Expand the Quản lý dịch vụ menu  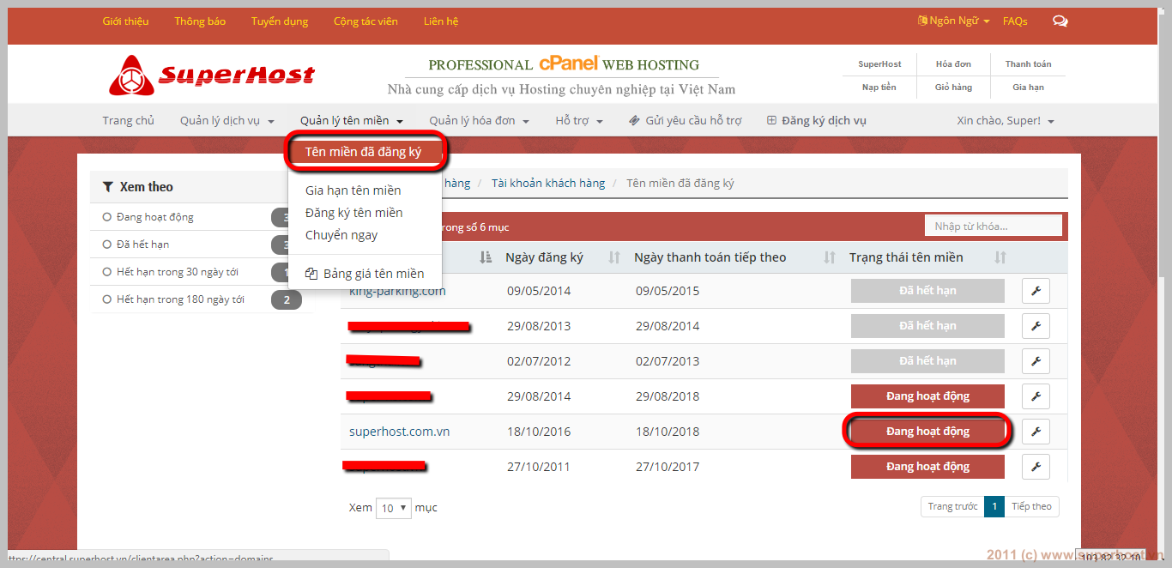point(227,121)
